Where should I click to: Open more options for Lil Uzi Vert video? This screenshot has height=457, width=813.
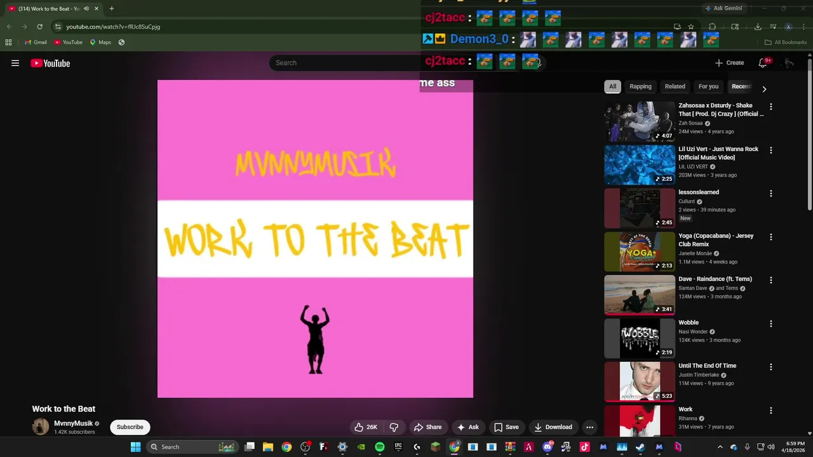[x=770, y=150]
